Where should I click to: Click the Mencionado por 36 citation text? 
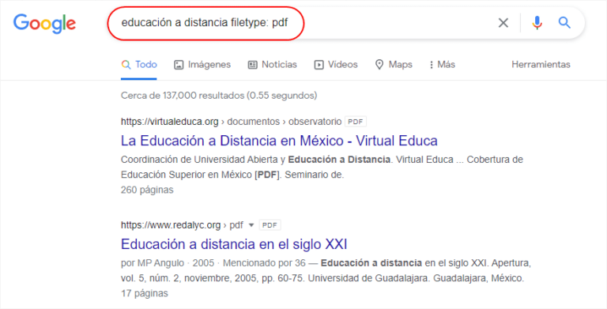264,263
